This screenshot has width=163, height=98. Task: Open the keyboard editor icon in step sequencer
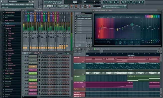pos(68,53)
